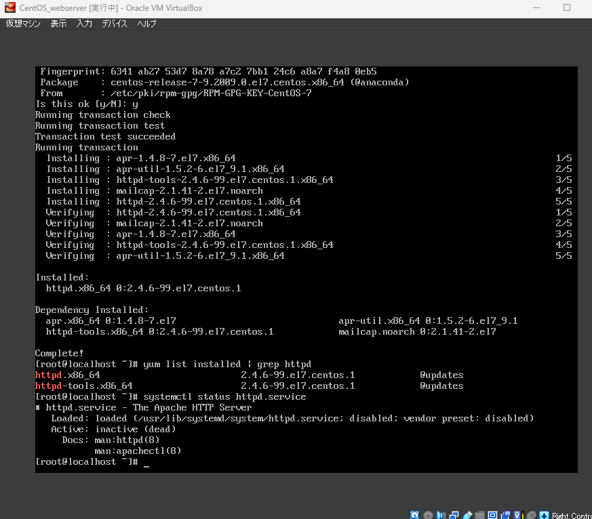Open the 仮想マシン menu
Viewport: 592px width, 519px height.
pos(22,23)
